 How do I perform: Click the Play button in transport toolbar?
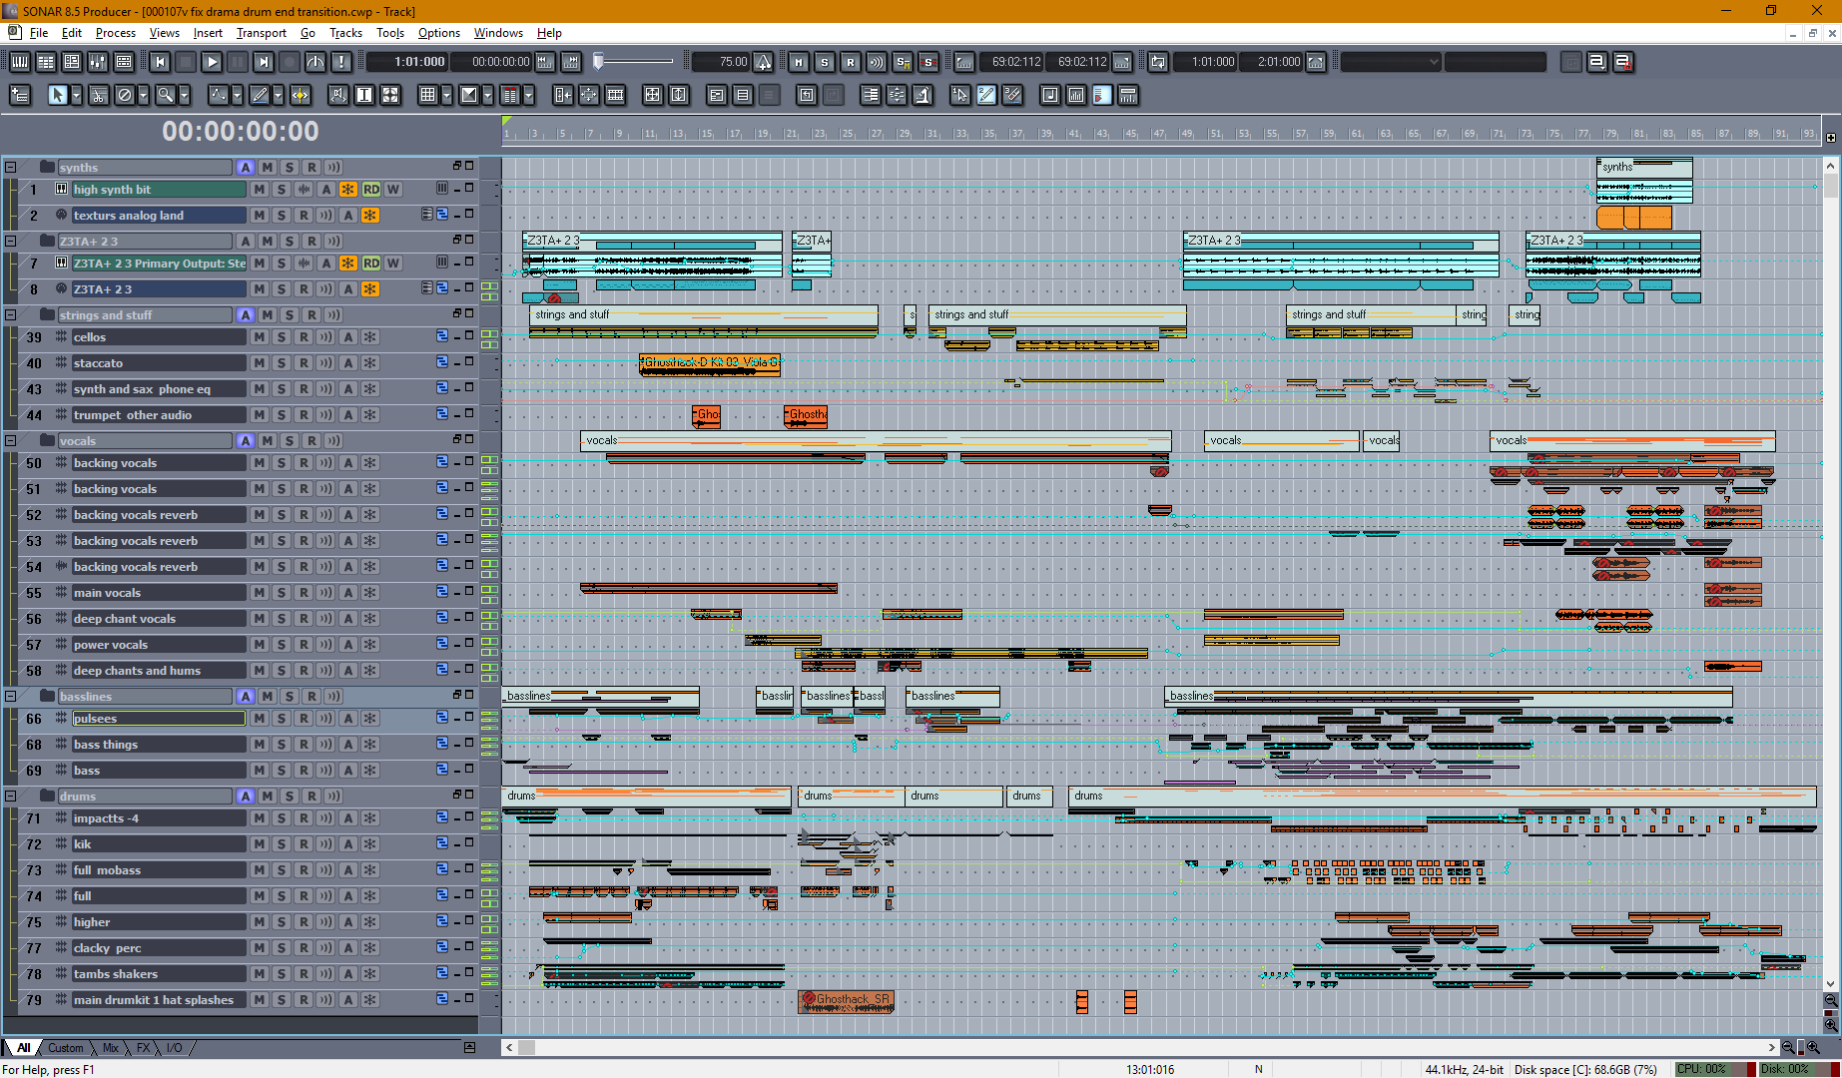(212, 62)
